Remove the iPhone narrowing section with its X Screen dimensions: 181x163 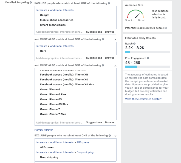pyautogui.click(x=115, y=66)
